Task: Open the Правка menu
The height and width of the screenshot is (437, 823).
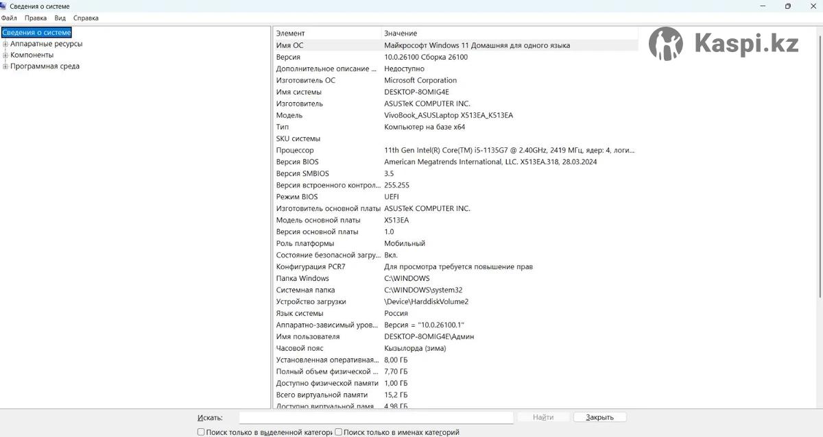Action: pyautogui.click(x=36, y=18)
